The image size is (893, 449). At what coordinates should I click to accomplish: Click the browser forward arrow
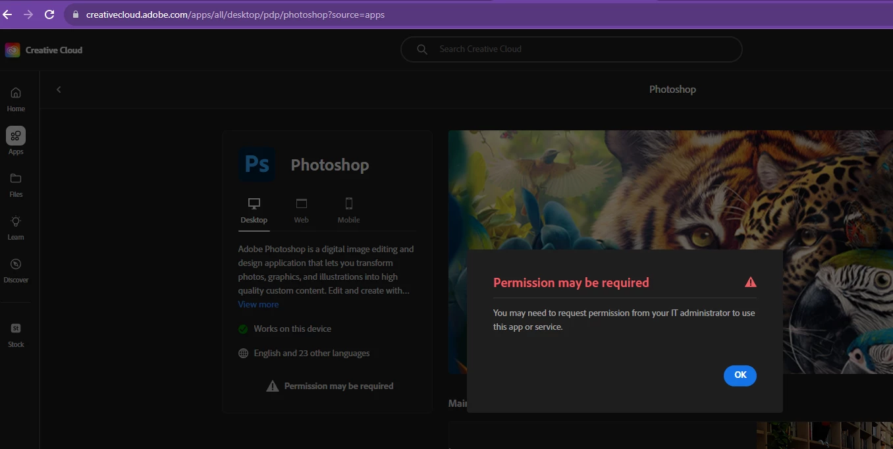pos(28,14)
